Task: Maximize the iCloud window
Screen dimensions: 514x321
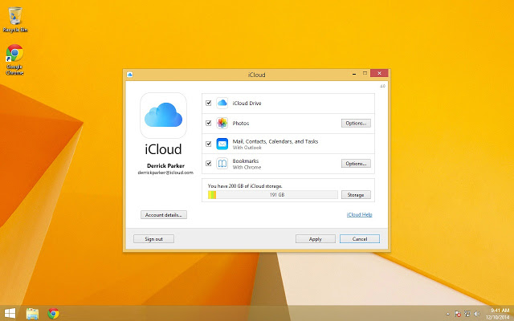Action: [x=365, y=73]
